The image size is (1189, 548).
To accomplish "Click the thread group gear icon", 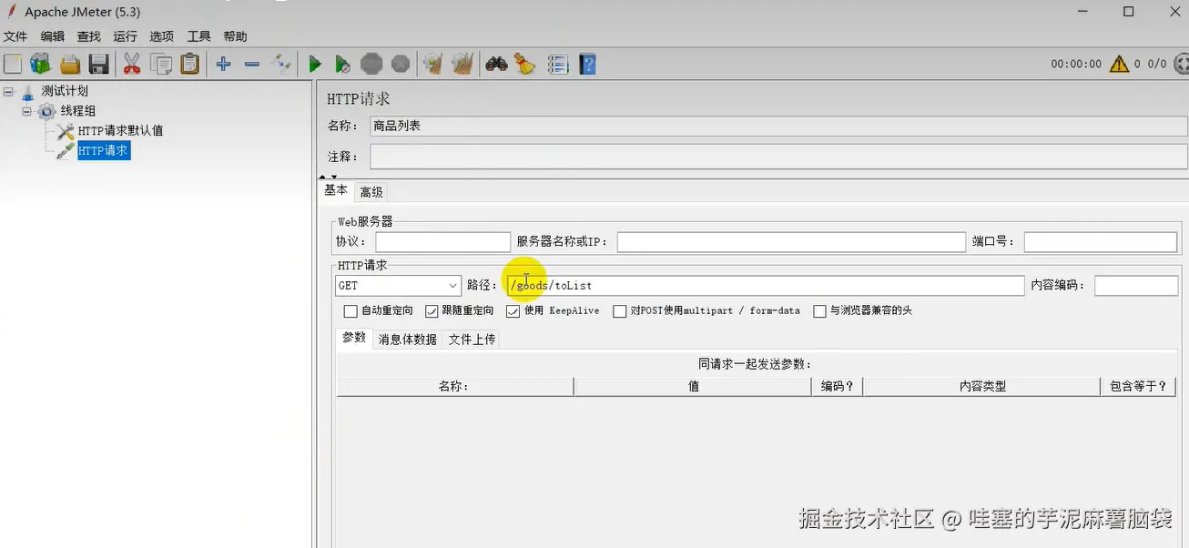I will coord(46,111).
